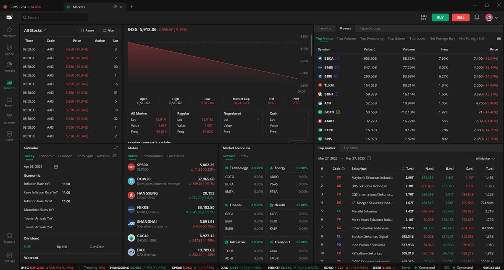Open the Filter options

109,30
